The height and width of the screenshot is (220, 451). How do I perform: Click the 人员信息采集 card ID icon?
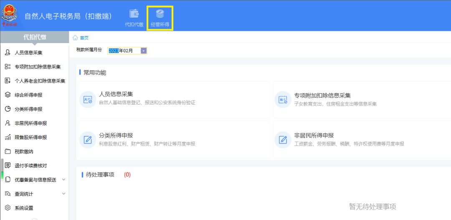(x=87, y=100)
